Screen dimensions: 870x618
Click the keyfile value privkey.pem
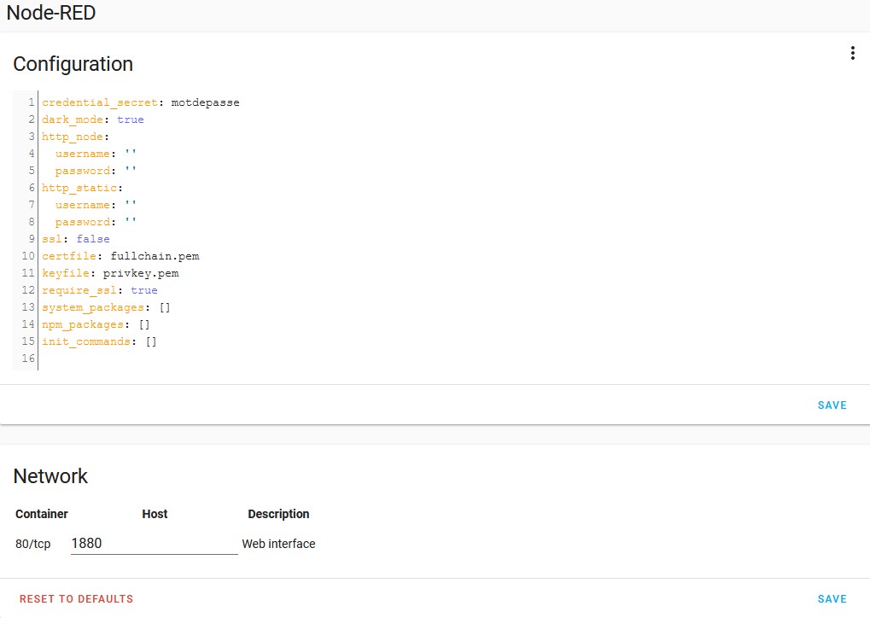coord(141,273)
